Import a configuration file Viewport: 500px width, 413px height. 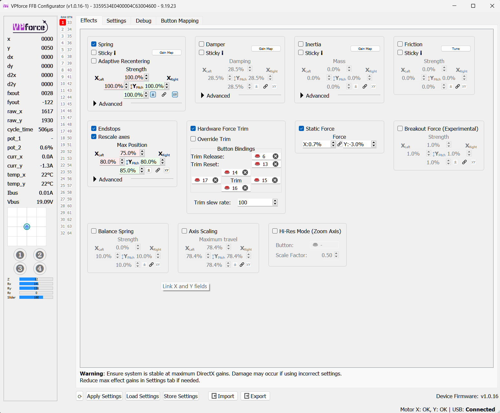(x=223, y=396)
